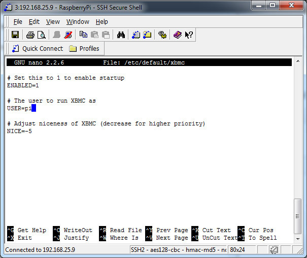This screenshot has height=258, width=307.
Task: Click 'UnCut Text' shortcut label in nano
Action: (220, 238)
